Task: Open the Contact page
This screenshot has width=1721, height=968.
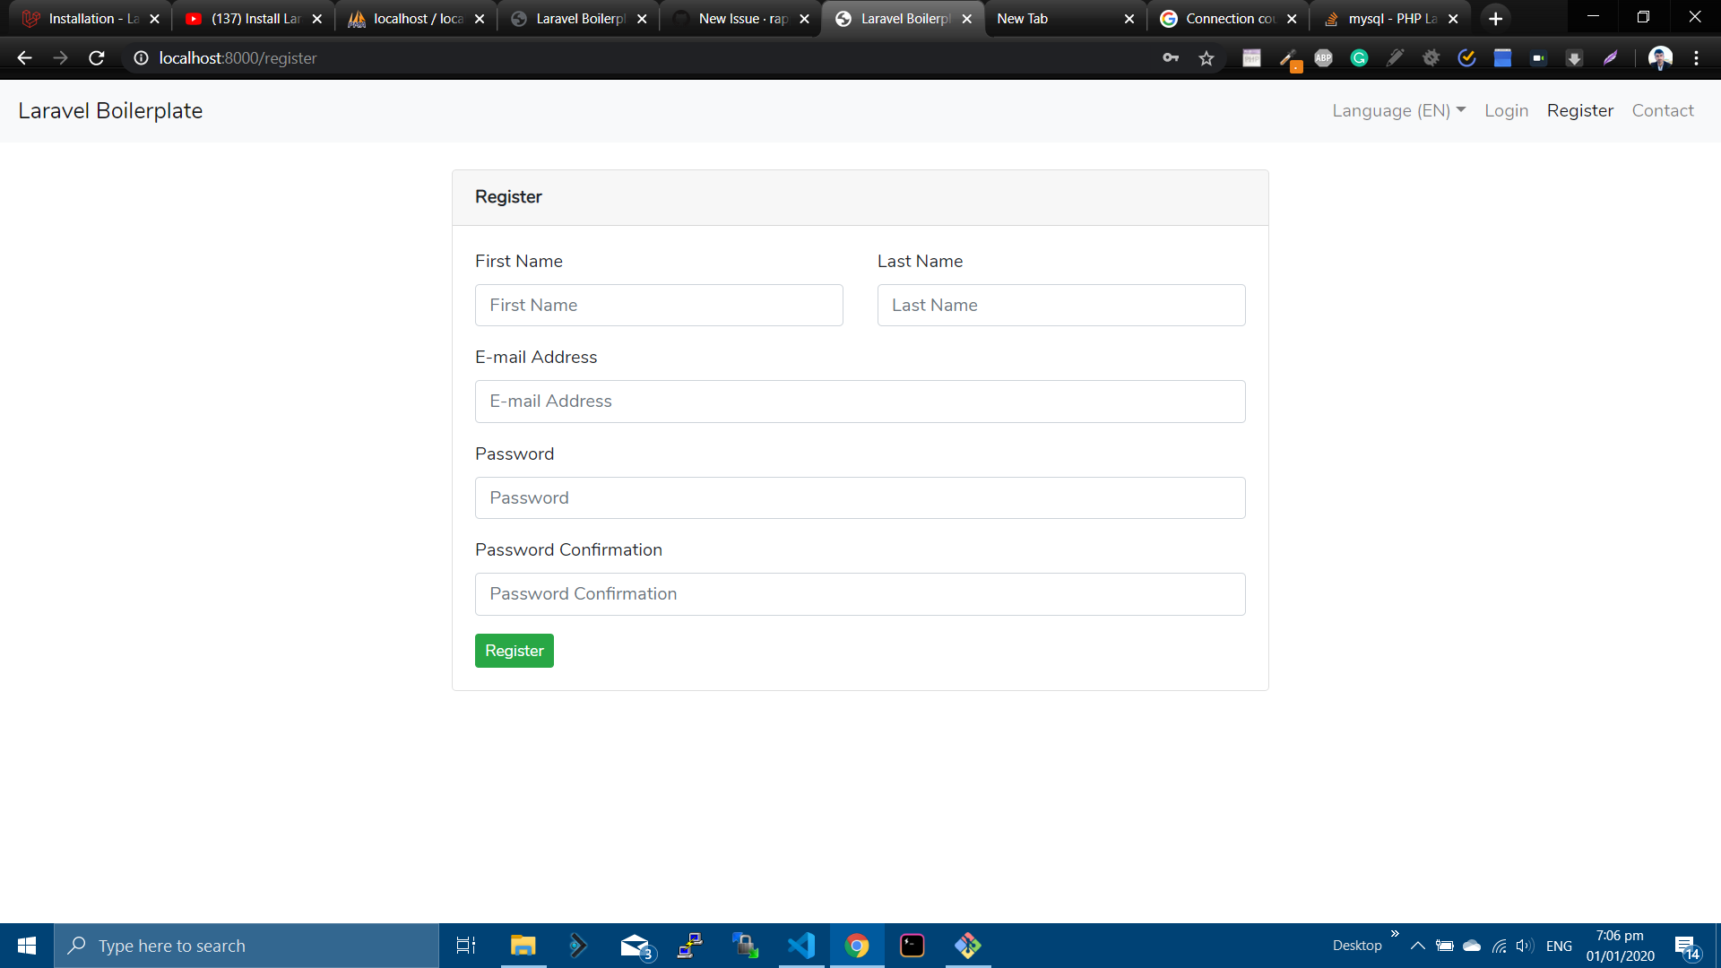Action: click(x=1663, y=110)
